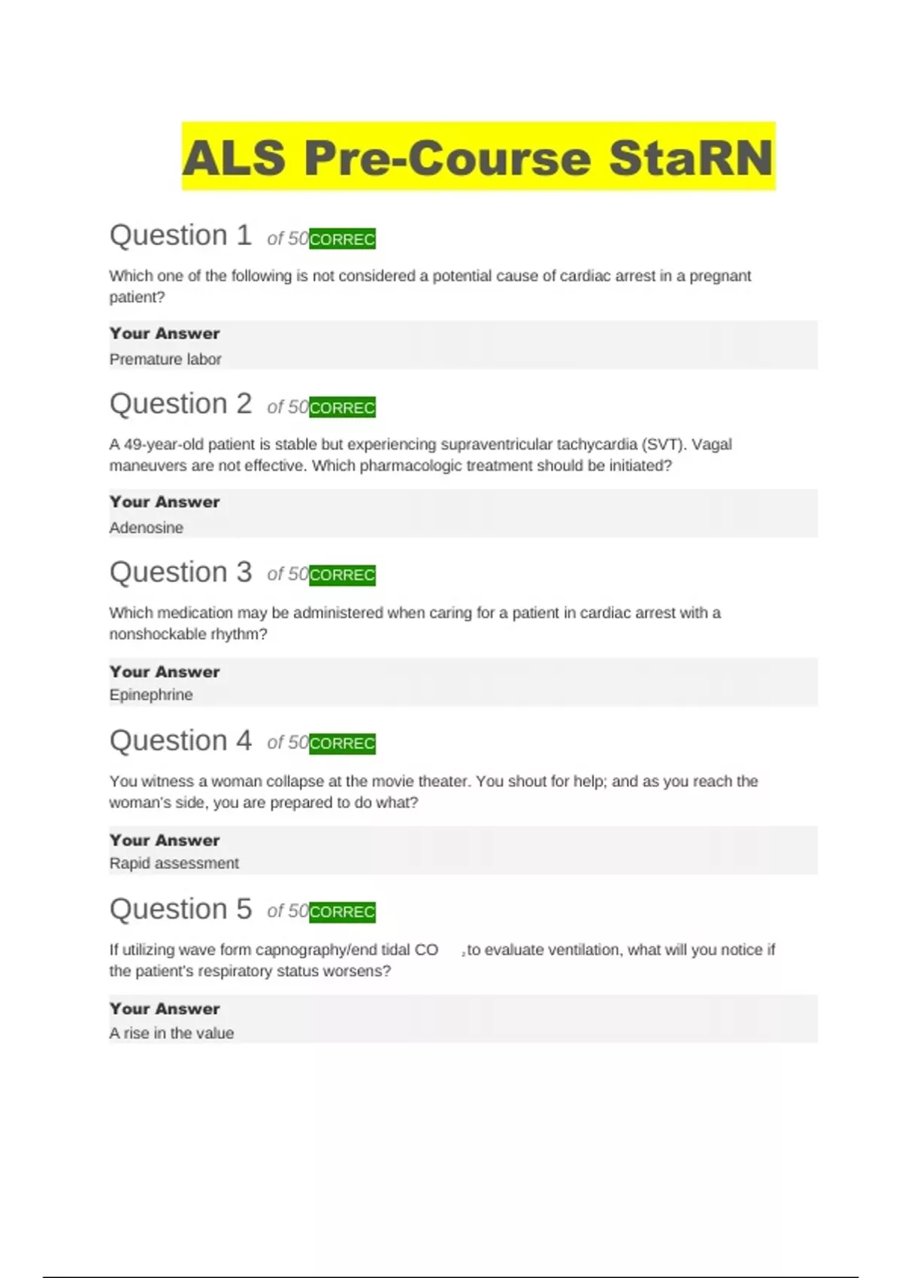Select the Premature labor answer text
The width and height of the screenshot is (902, 1278).
point(165,359)
